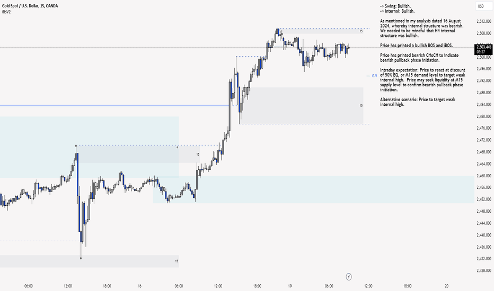Click the lightning bolt icon near time axis
The image size is (494, 291).
pyautogui.click(x=349, y=277)
